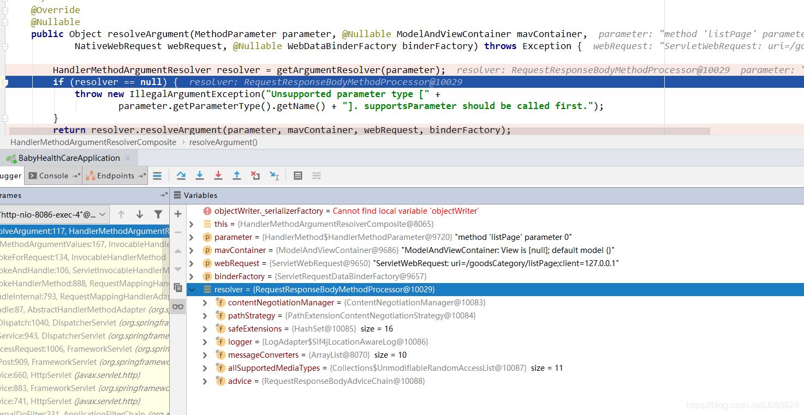Collapse the resolver variable node
The image size is (804, 415).
click(x=192, y=290)
